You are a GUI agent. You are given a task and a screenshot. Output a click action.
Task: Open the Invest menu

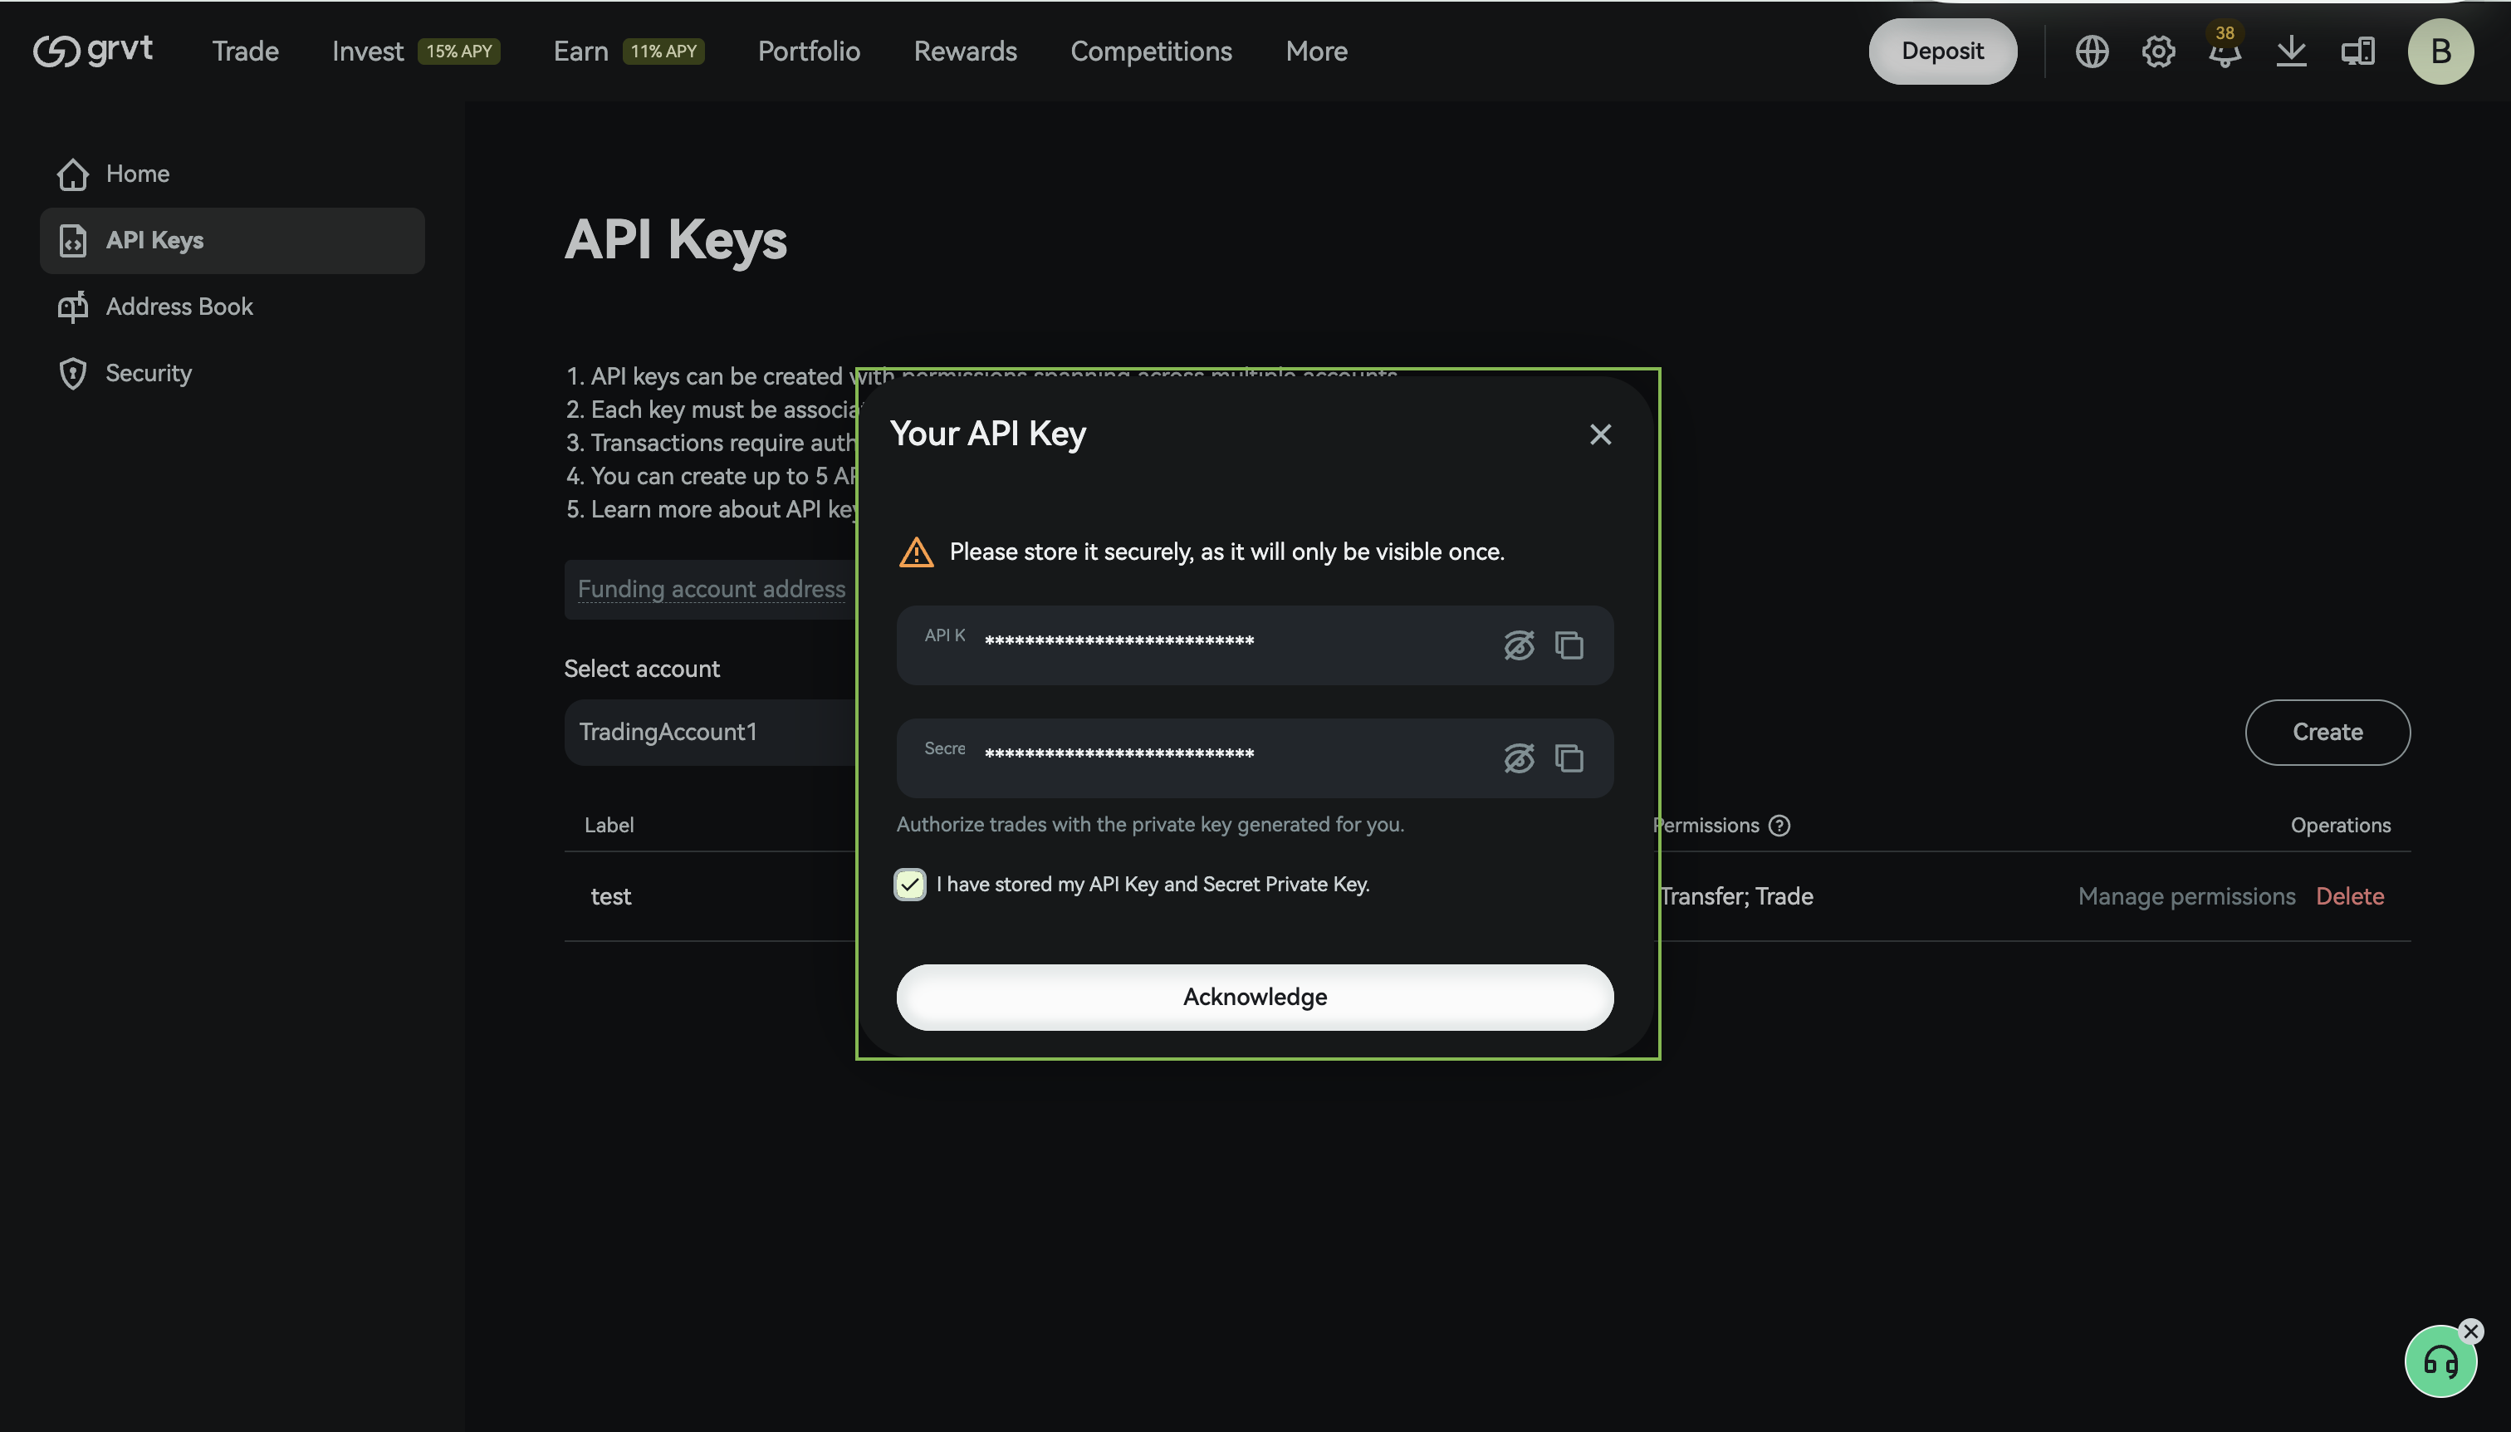point(368,51)
